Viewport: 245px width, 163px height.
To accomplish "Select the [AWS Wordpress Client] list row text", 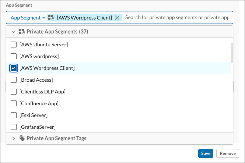I will point(47,68).
